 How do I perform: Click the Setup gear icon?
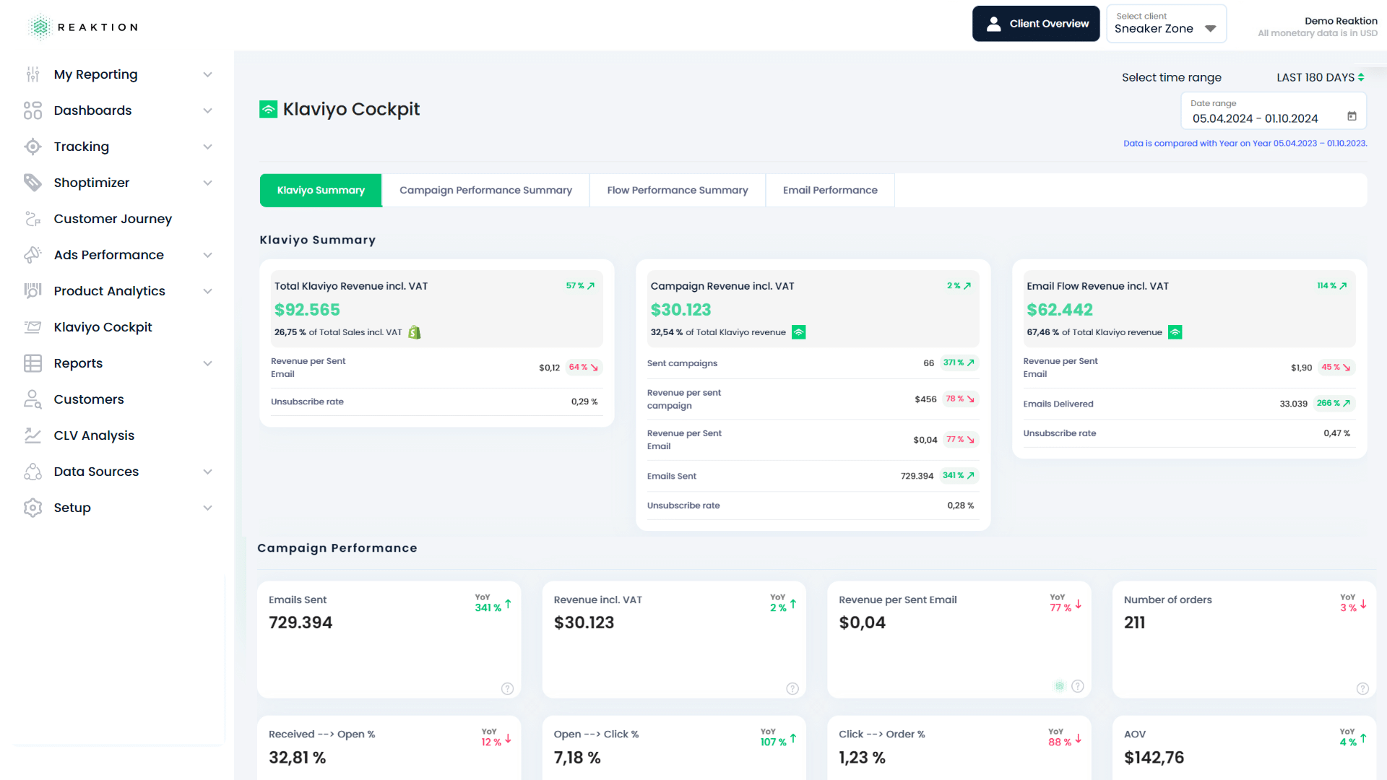33,508
